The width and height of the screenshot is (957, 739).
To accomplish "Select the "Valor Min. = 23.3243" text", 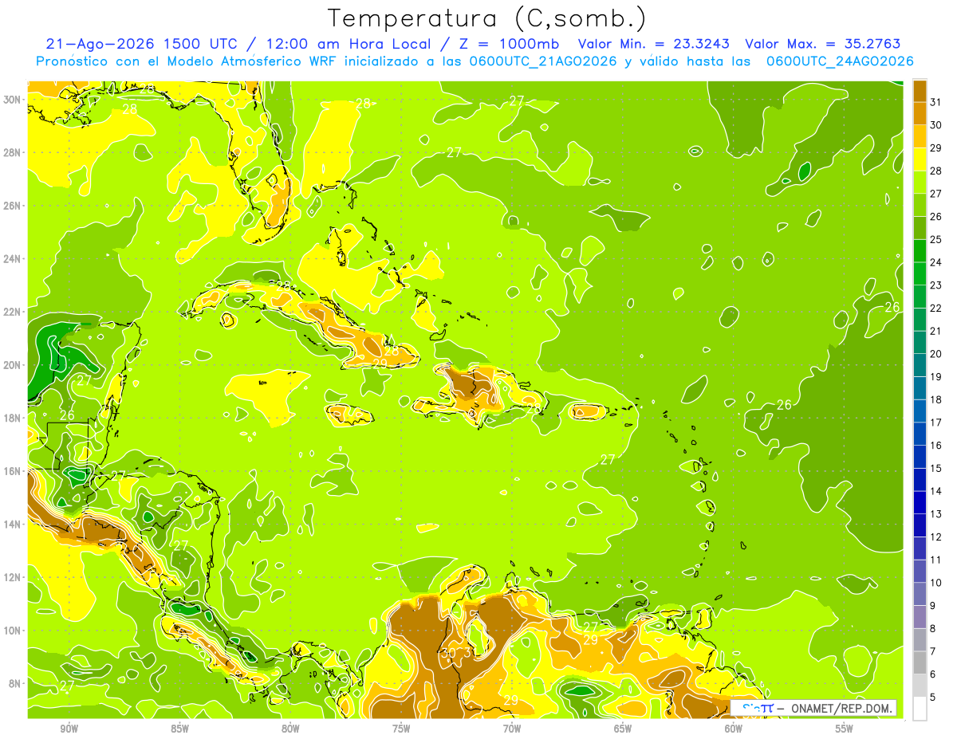I will 654,44.
